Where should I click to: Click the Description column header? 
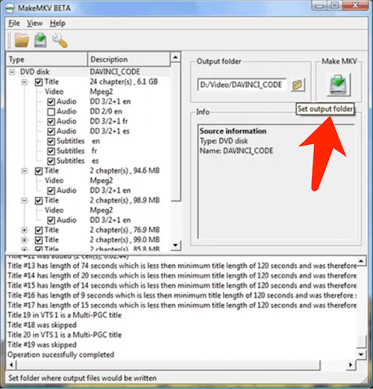pos(129,60)
